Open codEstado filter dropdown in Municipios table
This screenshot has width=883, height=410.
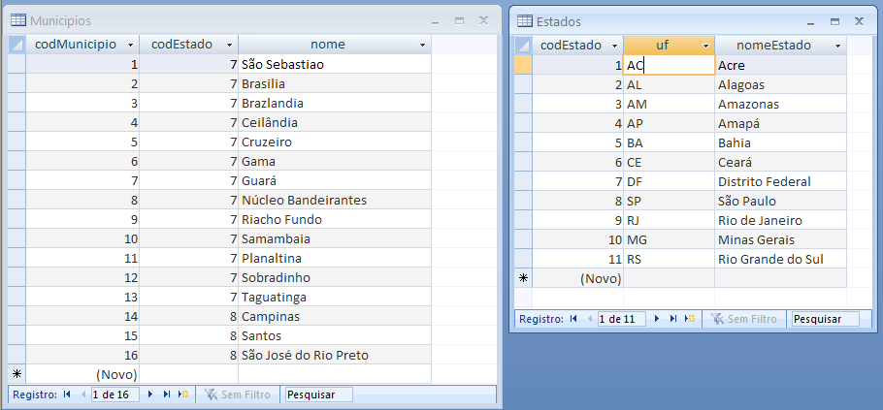coord(229,45)
